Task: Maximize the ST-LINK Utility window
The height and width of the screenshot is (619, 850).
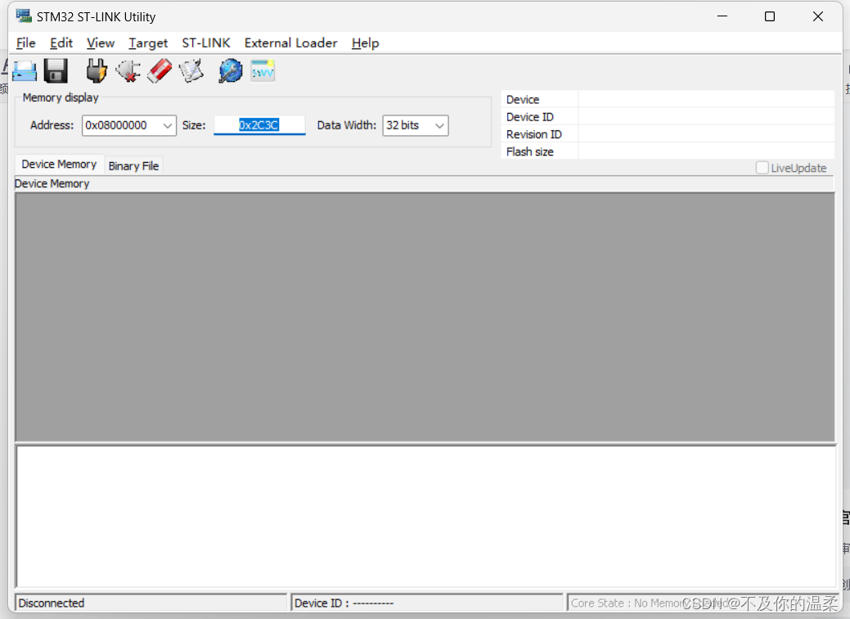Action: point(770,16)
